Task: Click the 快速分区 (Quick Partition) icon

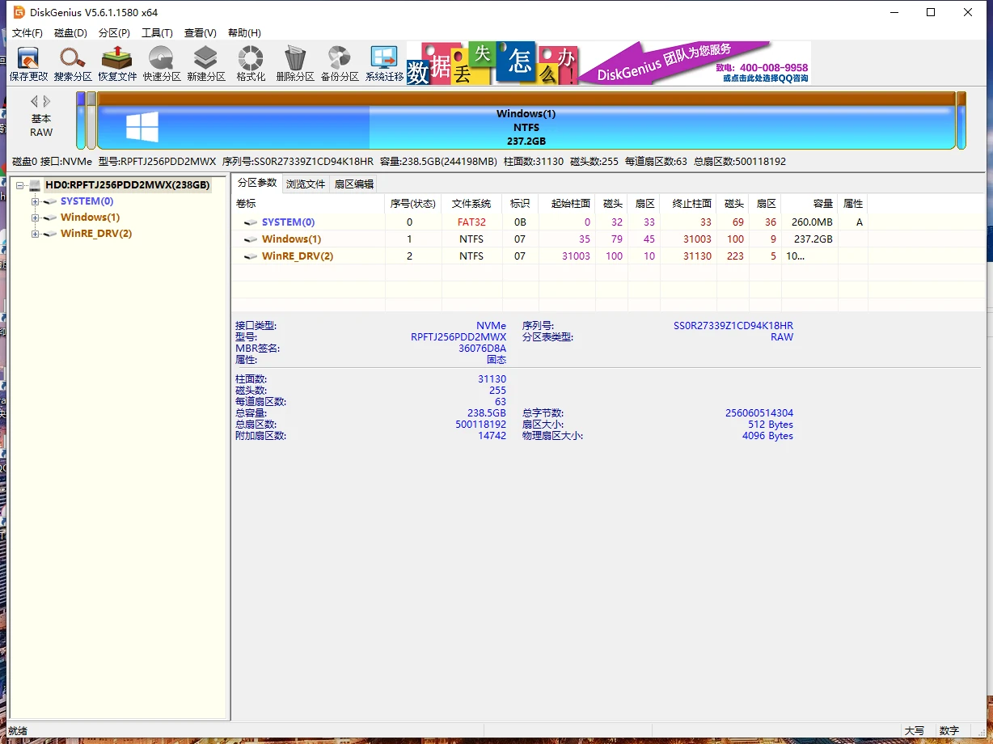Action: (x=162, y=64)
